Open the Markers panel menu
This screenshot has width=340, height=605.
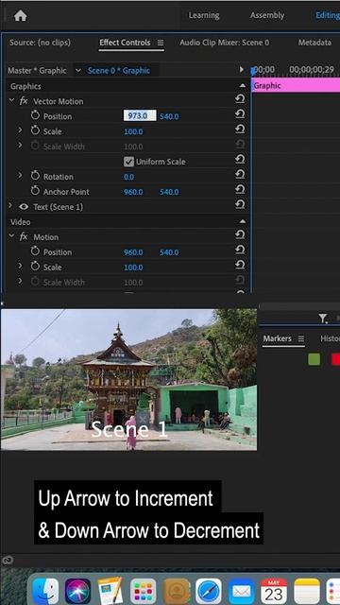pos(301,338)
